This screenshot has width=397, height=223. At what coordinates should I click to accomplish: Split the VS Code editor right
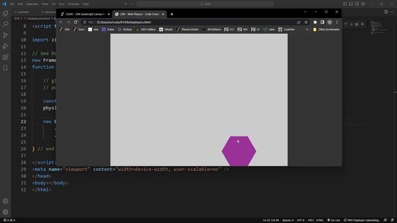click(386, 12)
